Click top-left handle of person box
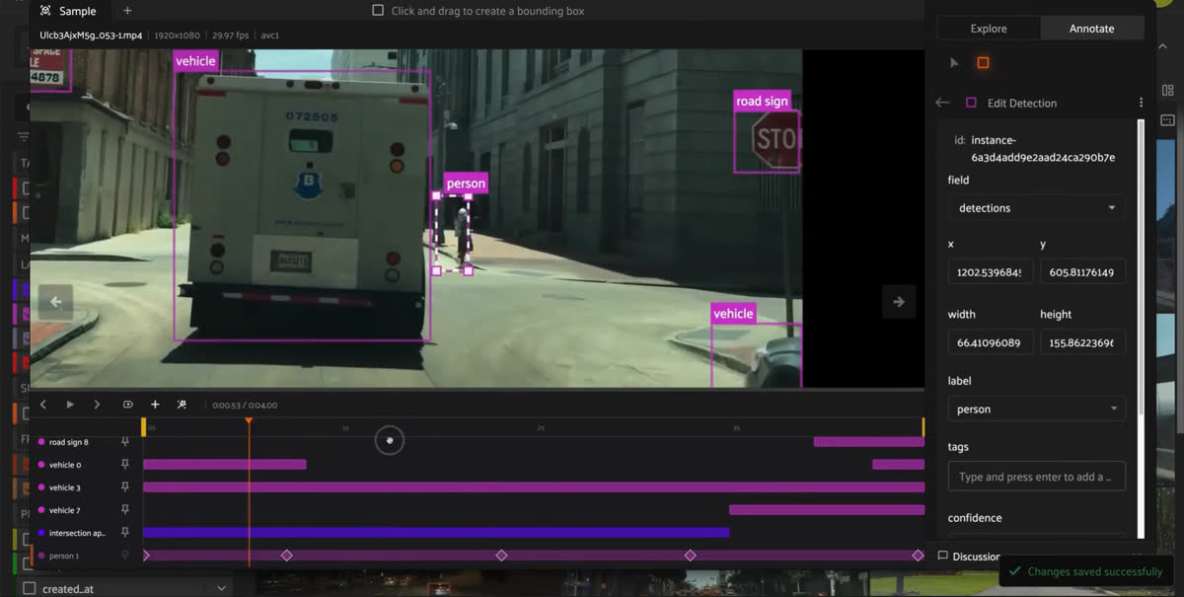 click(x=436, y=196)
